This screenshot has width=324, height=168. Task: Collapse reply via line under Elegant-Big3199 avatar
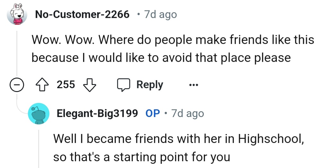(x=38, y=147)
